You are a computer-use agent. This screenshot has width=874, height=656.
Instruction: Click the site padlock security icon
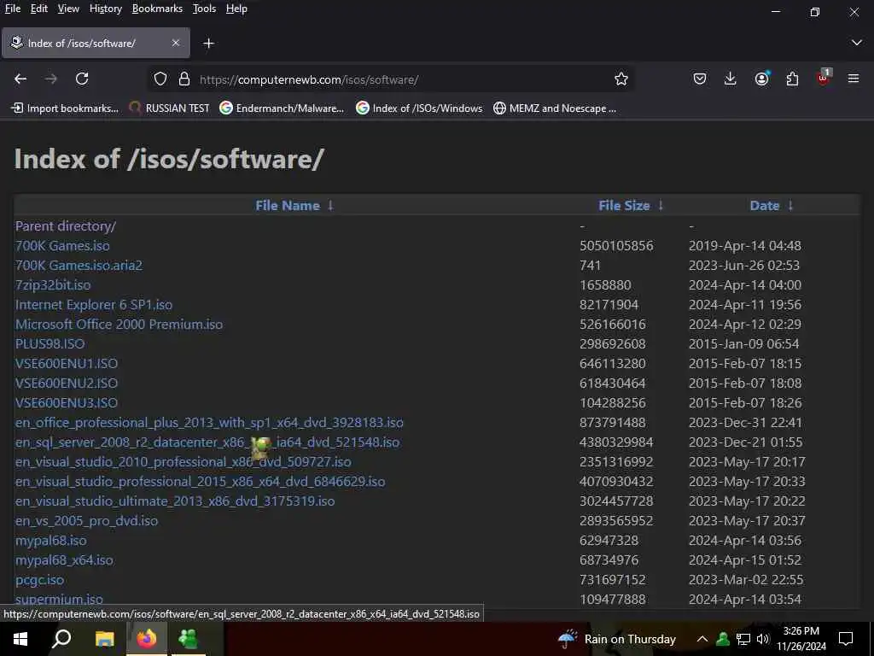[x=184, y=79]
